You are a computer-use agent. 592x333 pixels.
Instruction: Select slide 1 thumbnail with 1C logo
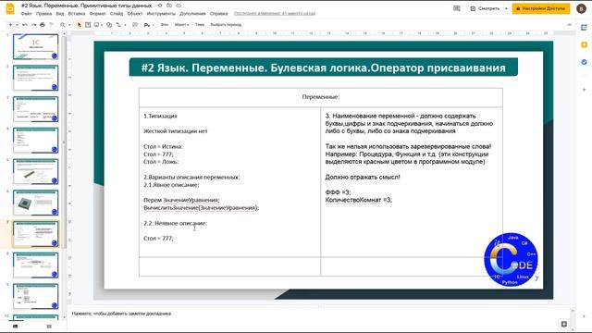(x=35, y=46)
